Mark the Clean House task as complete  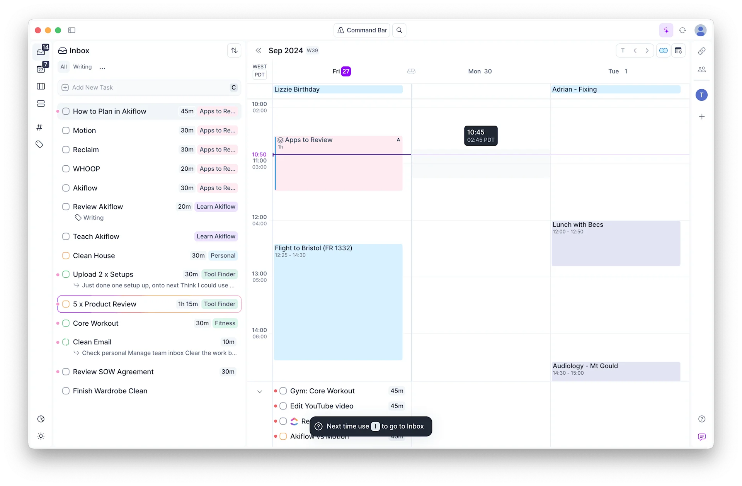coord(66,255)
